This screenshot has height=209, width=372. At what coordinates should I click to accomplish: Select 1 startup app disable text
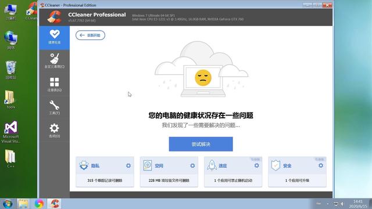[x=233, y=181]
